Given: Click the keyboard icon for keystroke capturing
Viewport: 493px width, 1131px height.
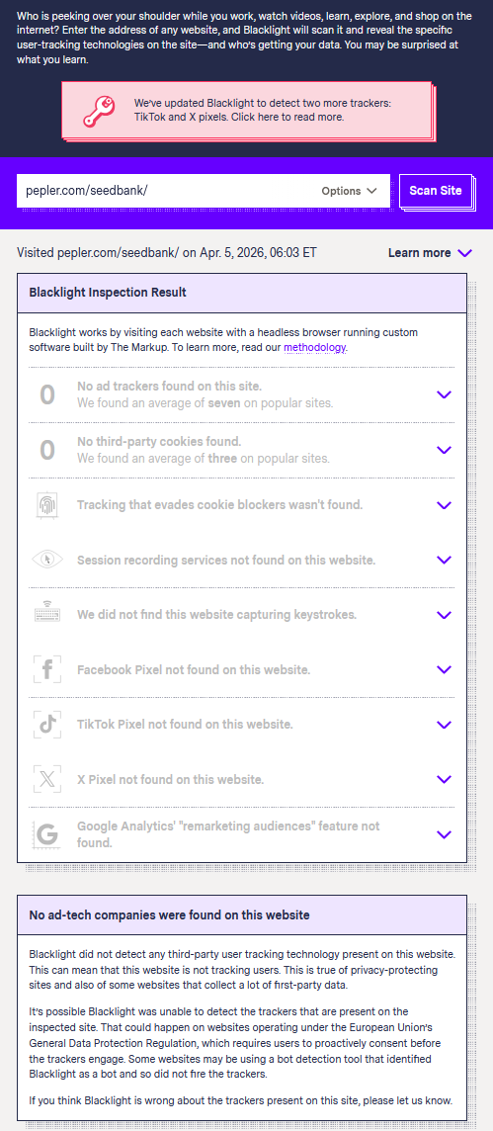Looking at the screenshot, I should point(46,615).
